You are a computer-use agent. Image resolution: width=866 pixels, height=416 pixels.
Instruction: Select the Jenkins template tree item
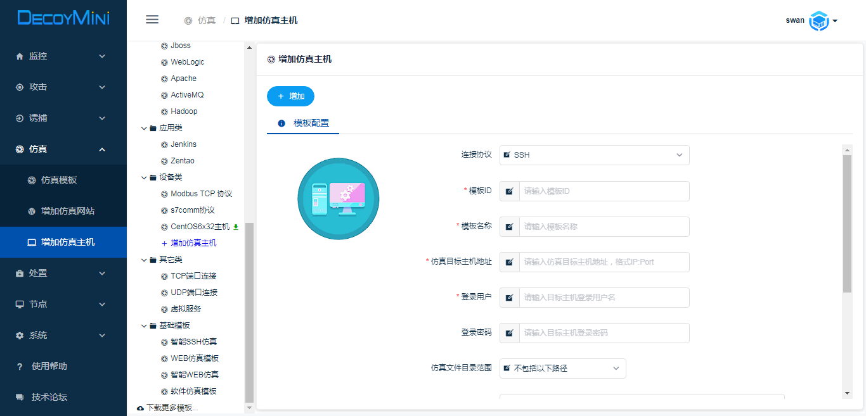click(x=183, y=144)
